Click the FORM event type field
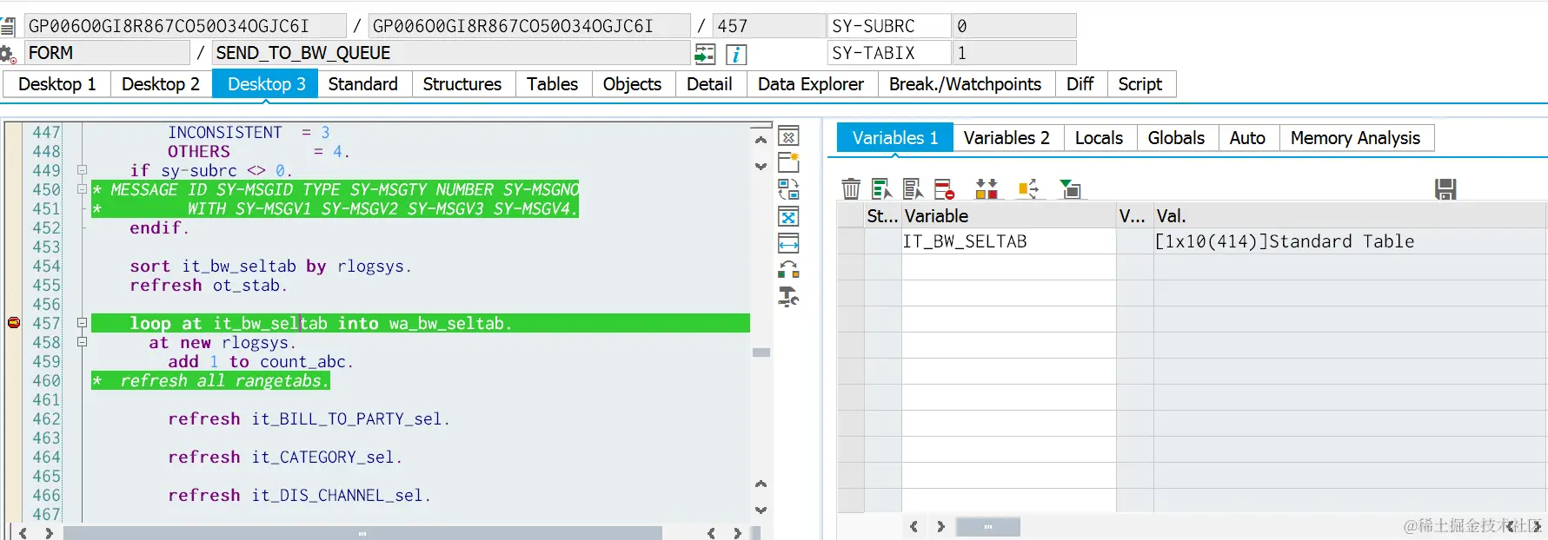Viewport: 1548px width, 540px height. pyautogui.click(x=107, y=53)
